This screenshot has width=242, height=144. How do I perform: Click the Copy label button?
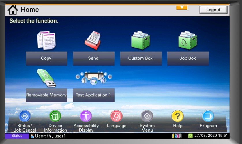tap(46, 58)
